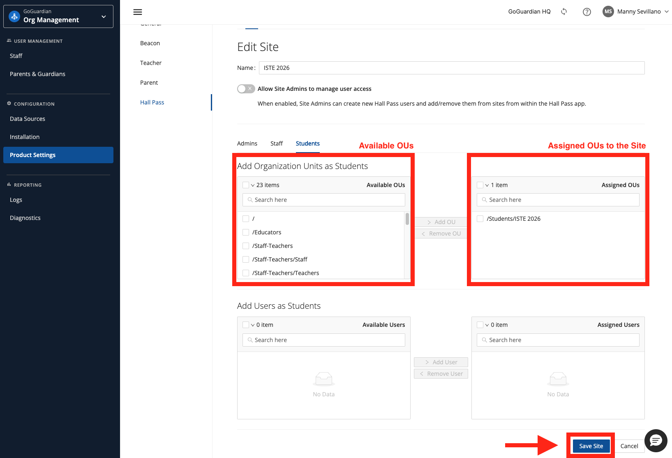Open the hamburger menu icon
Screen dimensions: 672x458
[138, 12]
